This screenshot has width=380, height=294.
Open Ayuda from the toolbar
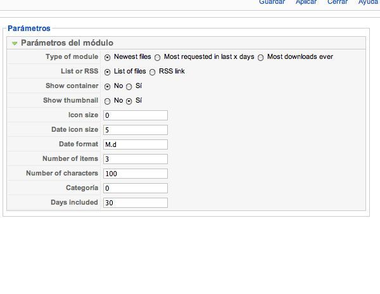(x=368, y=2)
